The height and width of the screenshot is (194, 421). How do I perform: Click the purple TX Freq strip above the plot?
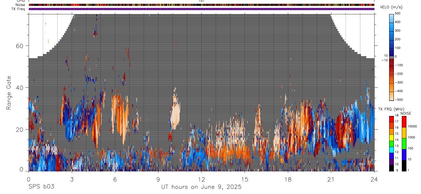[202, 9]
